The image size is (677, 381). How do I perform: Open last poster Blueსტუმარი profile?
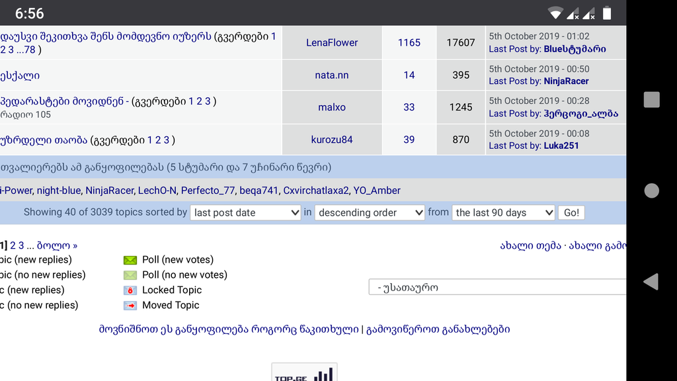(x=575, y=49)
